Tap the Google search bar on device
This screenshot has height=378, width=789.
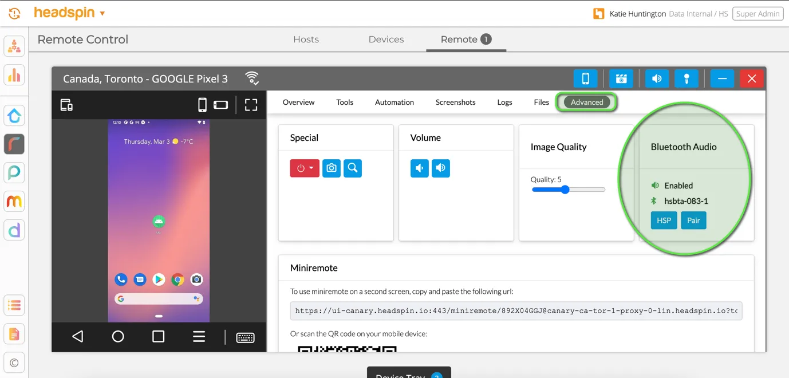point(159,298)
